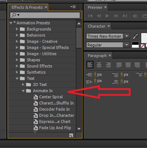Screen dimensions: 147x148
Task: Justify text with last line left
Action: (x=119, y=65)
